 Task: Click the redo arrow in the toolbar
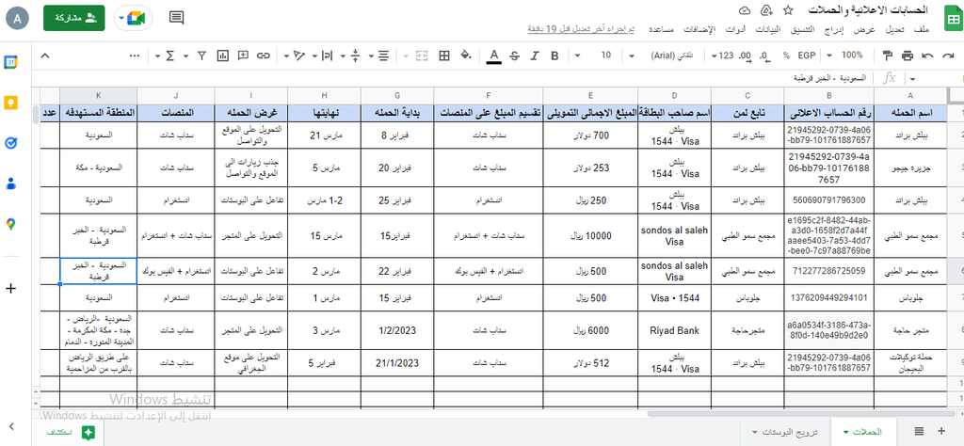click(x=946, y=56)
